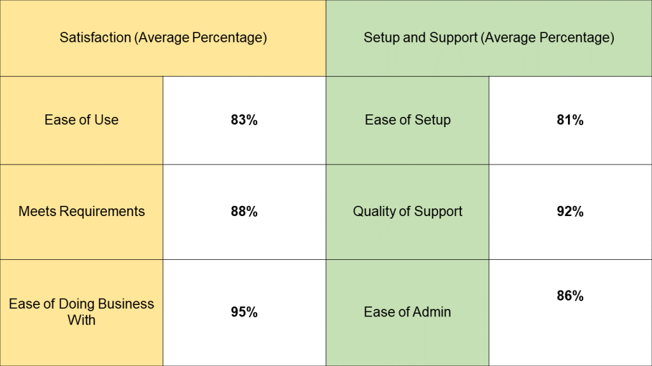Click the Satisfaction (Average Percentage) header
Screen dimensions: 652x366
click(163, 38)
